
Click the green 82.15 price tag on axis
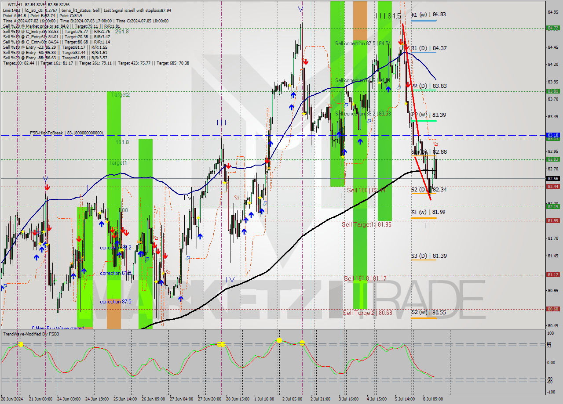click(x=552, y=207)
